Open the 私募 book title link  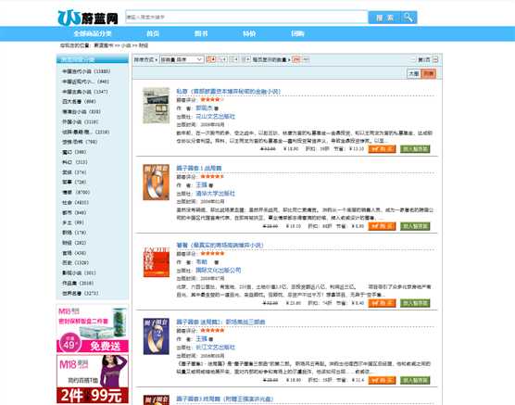point(228,92)
